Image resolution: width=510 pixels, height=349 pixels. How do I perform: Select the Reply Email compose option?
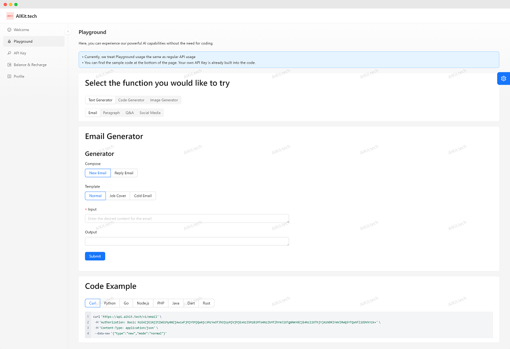[124, 173]
